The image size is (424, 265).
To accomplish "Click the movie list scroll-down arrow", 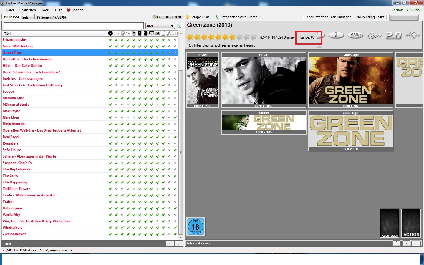I will (181, 237).
